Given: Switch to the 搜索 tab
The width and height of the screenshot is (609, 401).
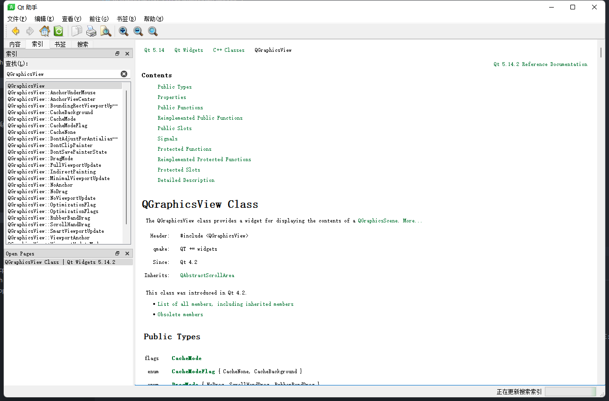Looking at the screenshot, I should click(x=82, y=44).
